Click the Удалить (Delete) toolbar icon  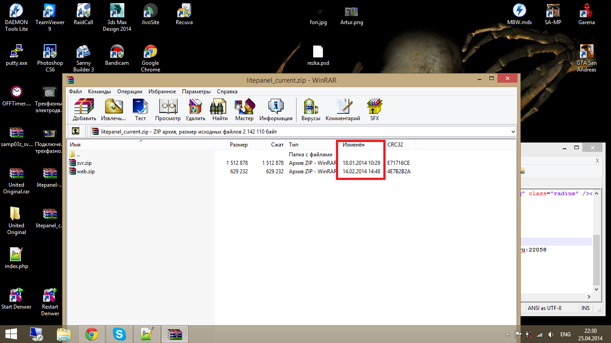tap(195, 110)
